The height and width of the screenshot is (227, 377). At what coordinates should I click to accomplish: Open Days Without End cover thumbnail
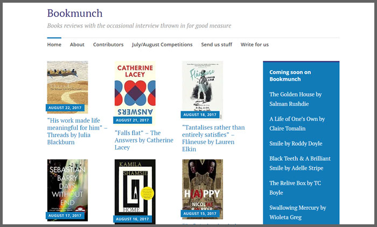[x=67, y=190]
